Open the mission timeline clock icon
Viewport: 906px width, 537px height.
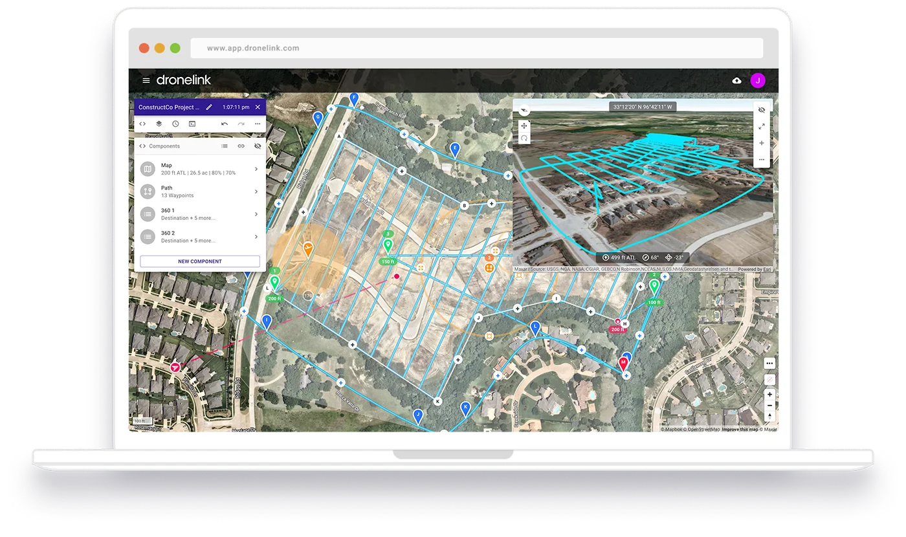pos(175,124)
